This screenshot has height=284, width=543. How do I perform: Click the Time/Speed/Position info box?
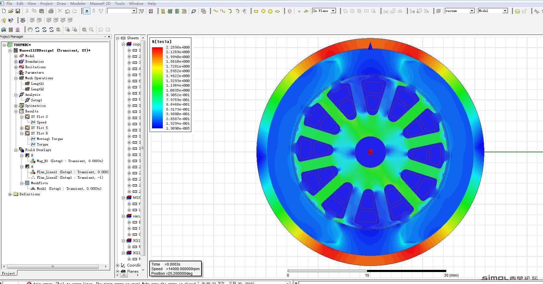pos(175,269)
